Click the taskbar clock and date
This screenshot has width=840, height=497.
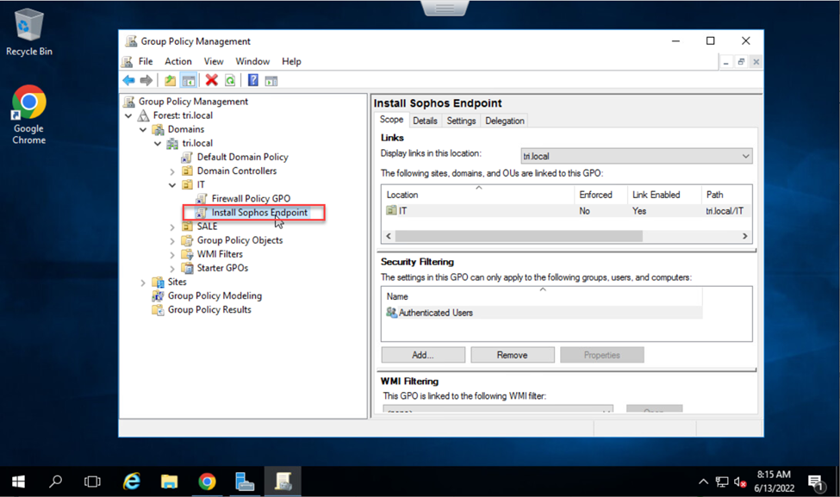pos(775,481)
